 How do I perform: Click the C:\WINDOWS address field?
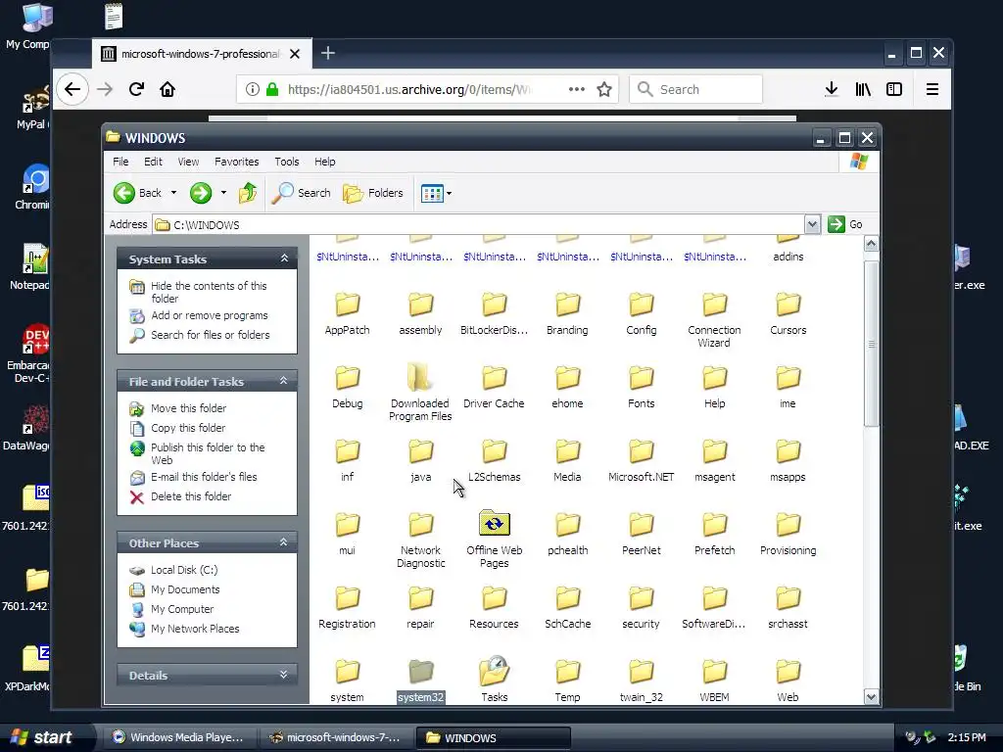coord(478,224)
